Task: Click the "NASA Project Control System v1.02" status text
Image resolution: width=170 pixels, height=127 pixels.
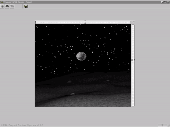Action: 22,125
